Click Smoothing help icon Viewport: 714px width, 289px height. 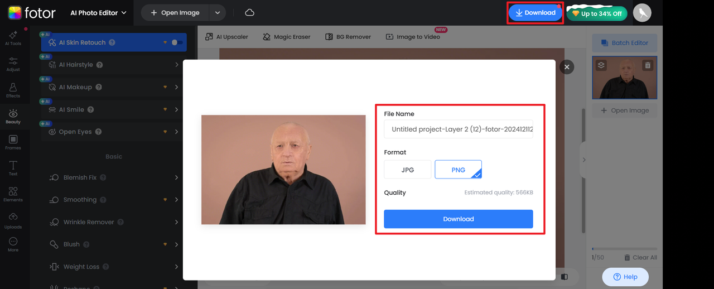(x=103, y=200)
